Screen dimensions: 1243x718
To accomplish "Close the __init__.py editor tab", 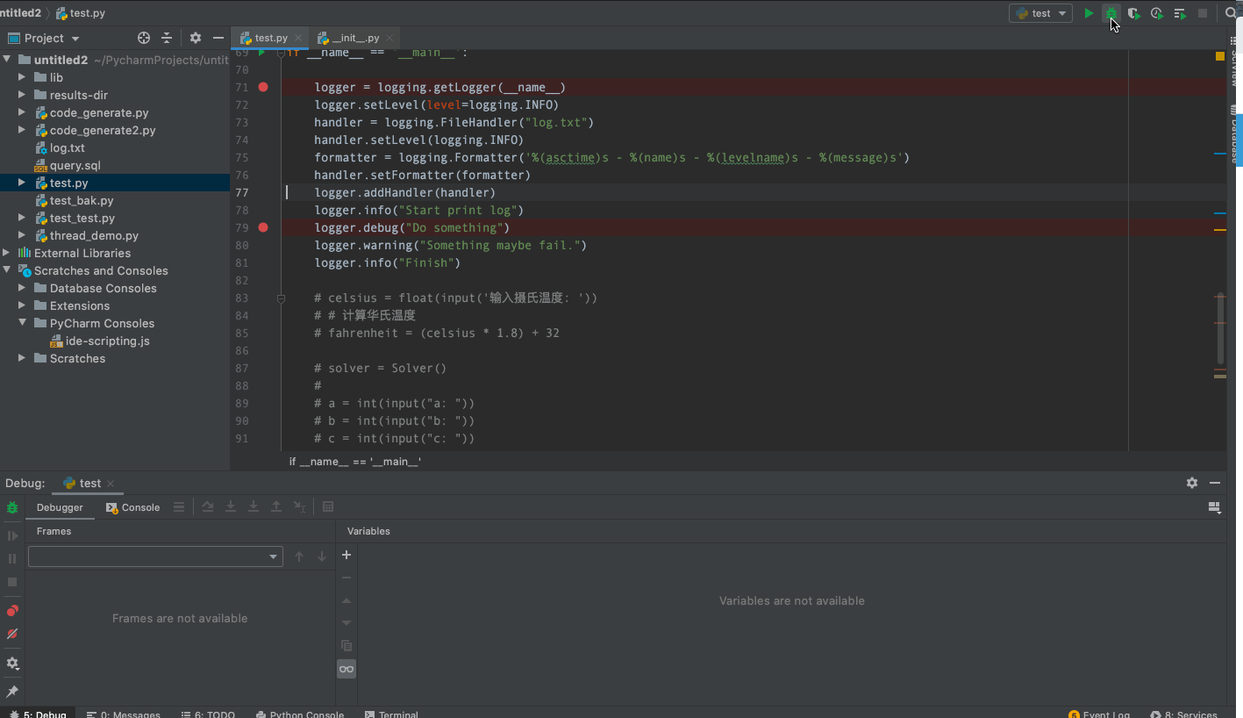I will tap(390, 38).
